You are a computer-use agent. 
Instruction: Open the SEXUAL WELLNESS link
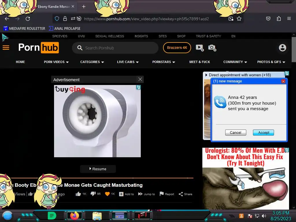(x=110, y=36)
